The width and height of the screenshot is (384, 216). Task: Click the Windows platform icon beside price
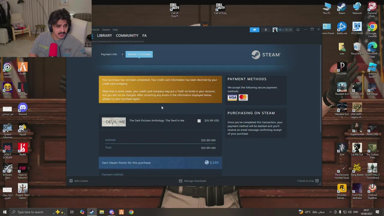point(199,121)
